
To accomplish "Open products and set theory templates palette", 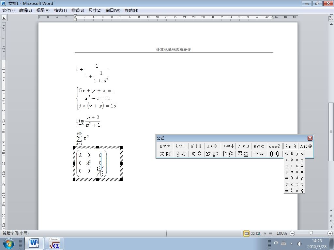I will 274,154.
